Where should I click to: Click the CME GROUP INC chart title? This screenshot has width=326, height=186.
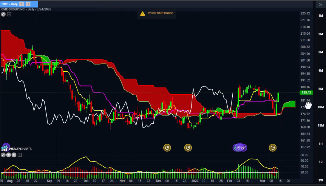click(x=13, y=9)
